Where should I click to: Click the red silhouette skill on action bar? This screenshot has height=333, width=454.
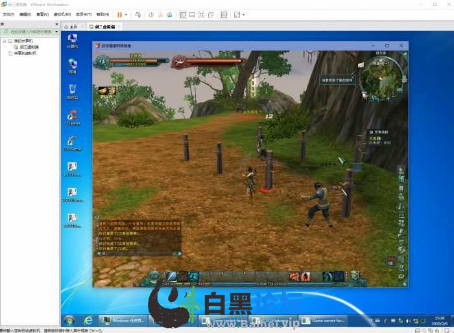(305, 276)
